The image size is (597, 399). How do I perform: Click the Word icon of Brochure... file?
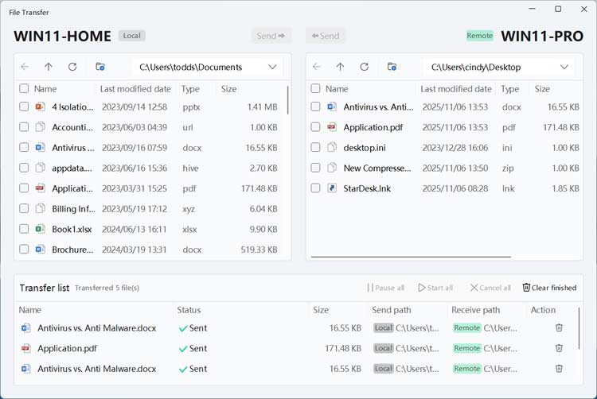coord(40,250)
